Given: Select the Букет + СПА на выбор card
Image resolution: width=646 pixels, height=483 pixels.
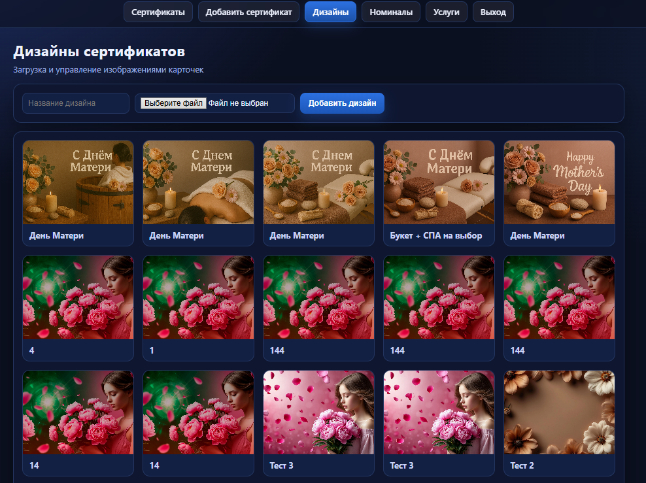Looking at the screenshot, I should [x=439, y=193].
